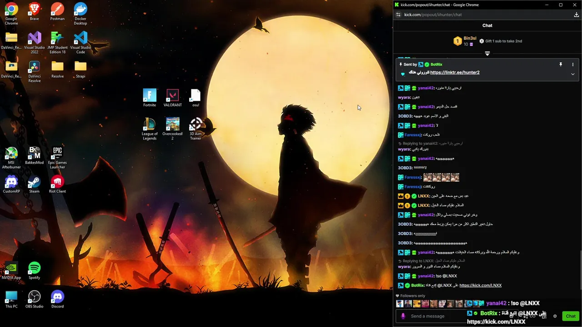The height and width of the screenshot is (327, 582).
Task: Expand the gift leaderboard with the arrow
Action: [487, 54]
